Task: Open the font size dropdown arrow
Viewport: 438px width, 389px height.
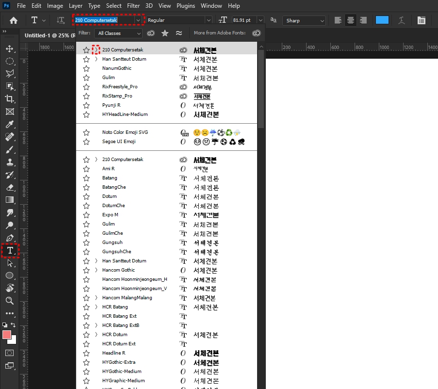Action: click(260, 20)
